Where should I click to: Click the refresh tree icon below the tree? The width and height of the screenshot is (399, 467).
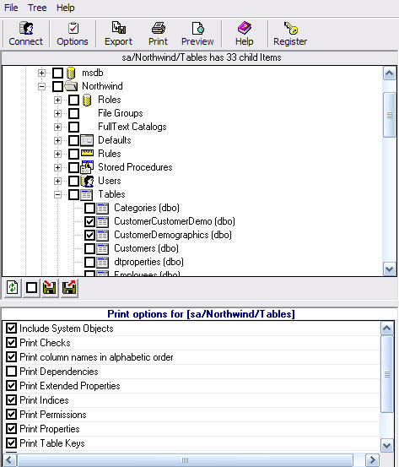[12, 288]
